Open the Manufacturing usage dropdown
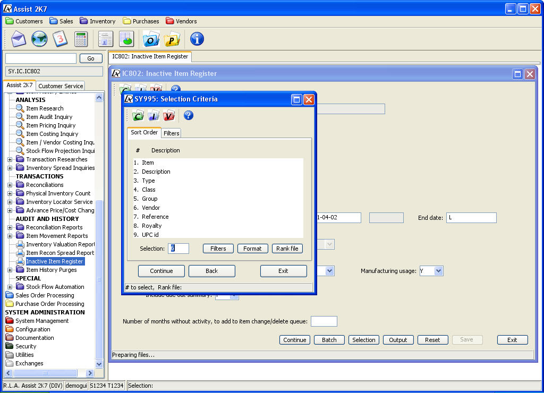The width and height of the screenshot is (544, 393). point(438,271)
